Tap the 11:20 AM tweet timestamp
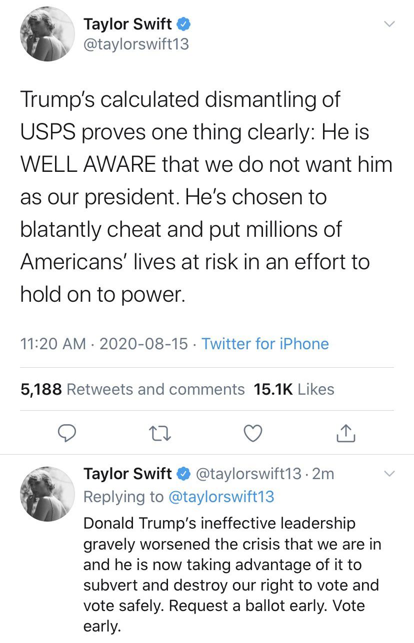Screen dimensions: 414x643 [53, 344]
